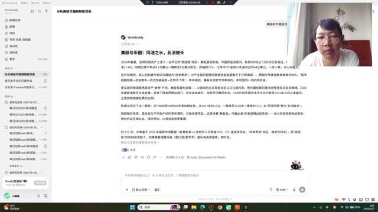Click the colorful skill icon beside 默认权限
378x212 pixels.
[157, 190]
